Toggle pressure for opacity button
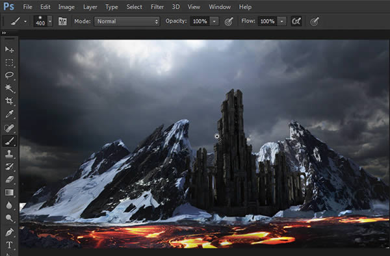 click(x=229, y=21)
